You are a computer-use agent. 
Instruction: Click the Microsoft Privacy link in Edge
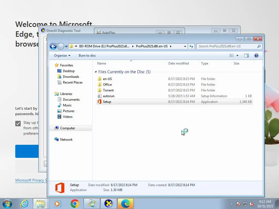point(31,180)
